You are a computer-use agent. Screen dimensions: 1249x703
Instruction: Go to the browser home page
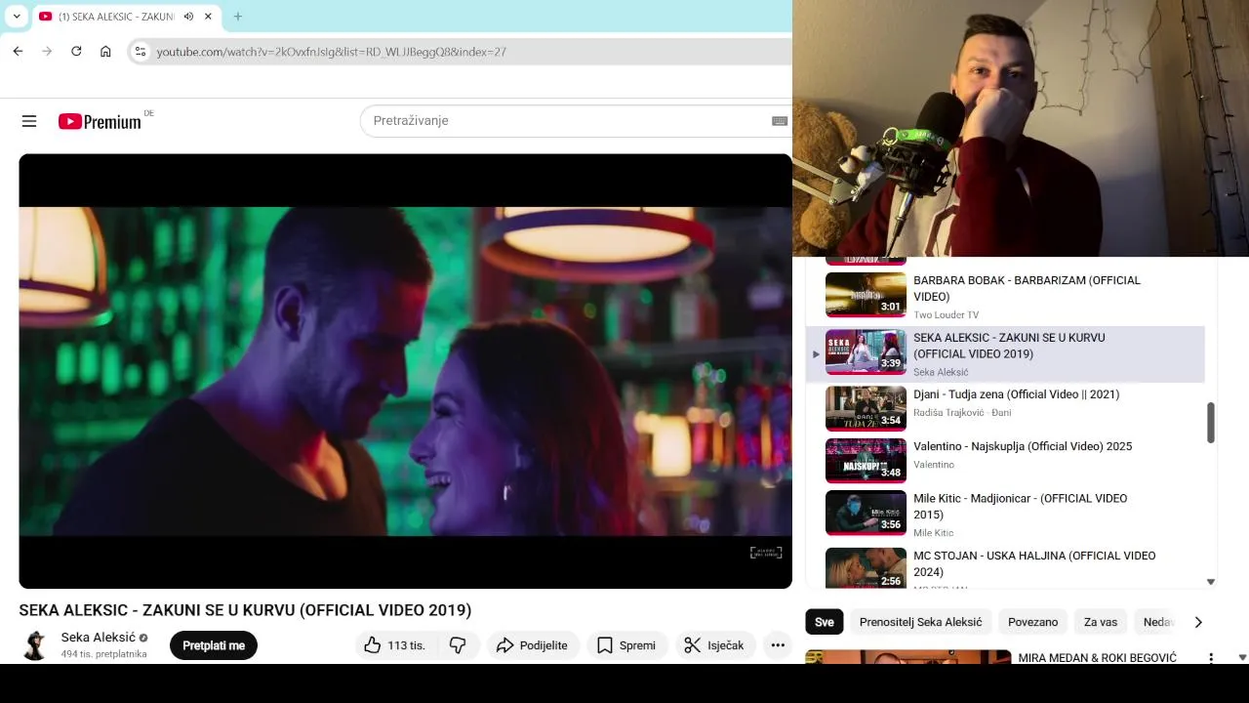coord(105,51)
